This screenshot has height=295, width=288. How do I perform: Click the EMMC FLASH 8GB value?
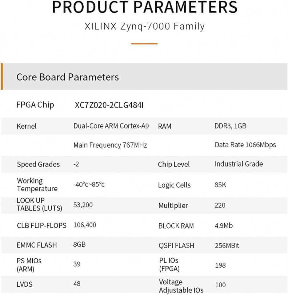click(x=79, y=244)
